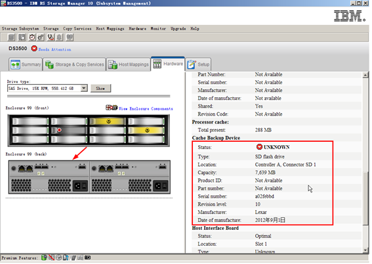
Task: Select the yellow drive in top row
Action: (107, 121)
